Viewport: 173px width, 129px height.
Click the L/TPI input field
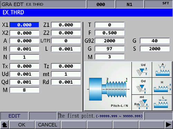pyautogui.click(x=66, y=41)
